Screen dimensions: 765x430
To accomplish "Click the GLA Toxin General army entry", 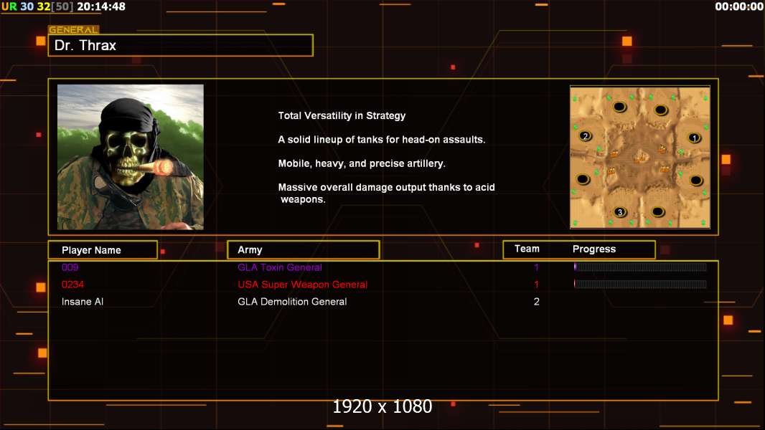I will pyautogui.click(x=280, y=267).
